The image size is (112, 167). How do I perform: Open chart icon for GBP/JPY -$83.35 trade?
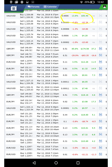click(100, 55)
